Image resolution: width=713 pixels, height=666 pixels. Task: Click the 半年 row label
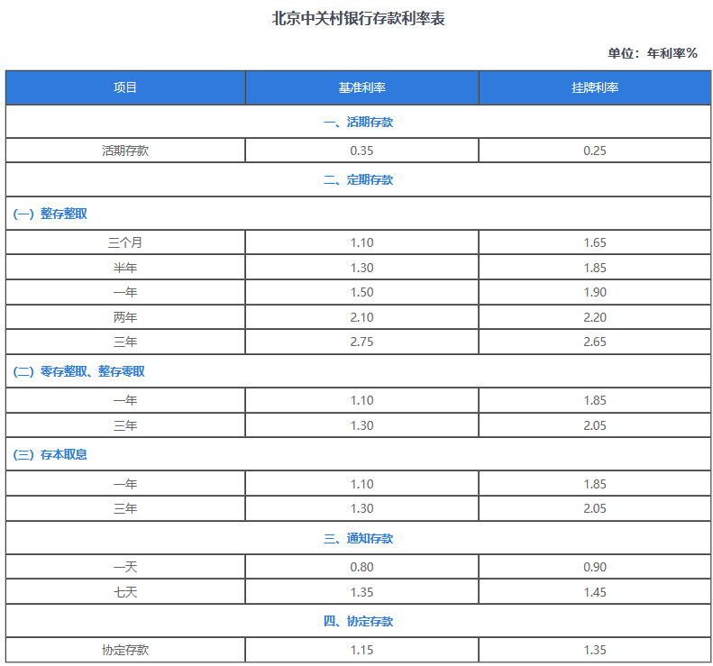coord(125,268)
